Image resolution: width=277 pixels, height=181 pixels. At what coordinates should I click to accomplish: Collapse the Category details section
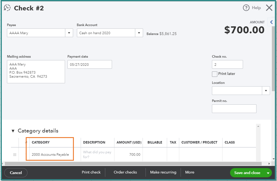[x=13, y=131]
